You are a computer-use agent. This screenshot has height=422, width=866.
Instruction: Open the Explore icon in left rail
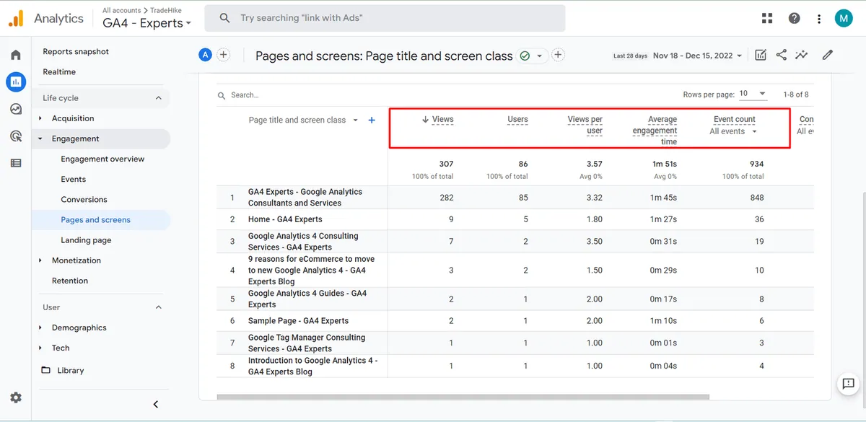16,109
